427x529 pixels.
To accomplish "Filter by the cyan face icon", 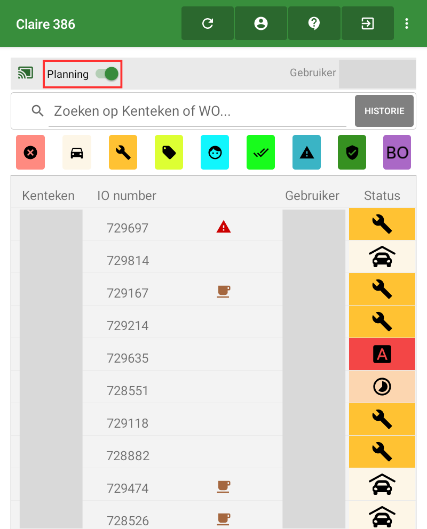I will (x=215, y=153).
